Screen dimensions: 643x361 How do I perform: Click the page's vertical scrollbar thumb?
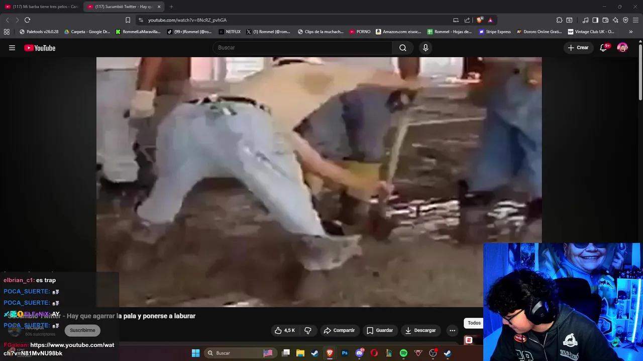(x=640, y=73)
